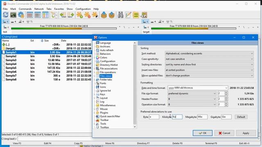Select Miscellaneous in options tree
Screen dimensions: 262x147
click(108, 105)
